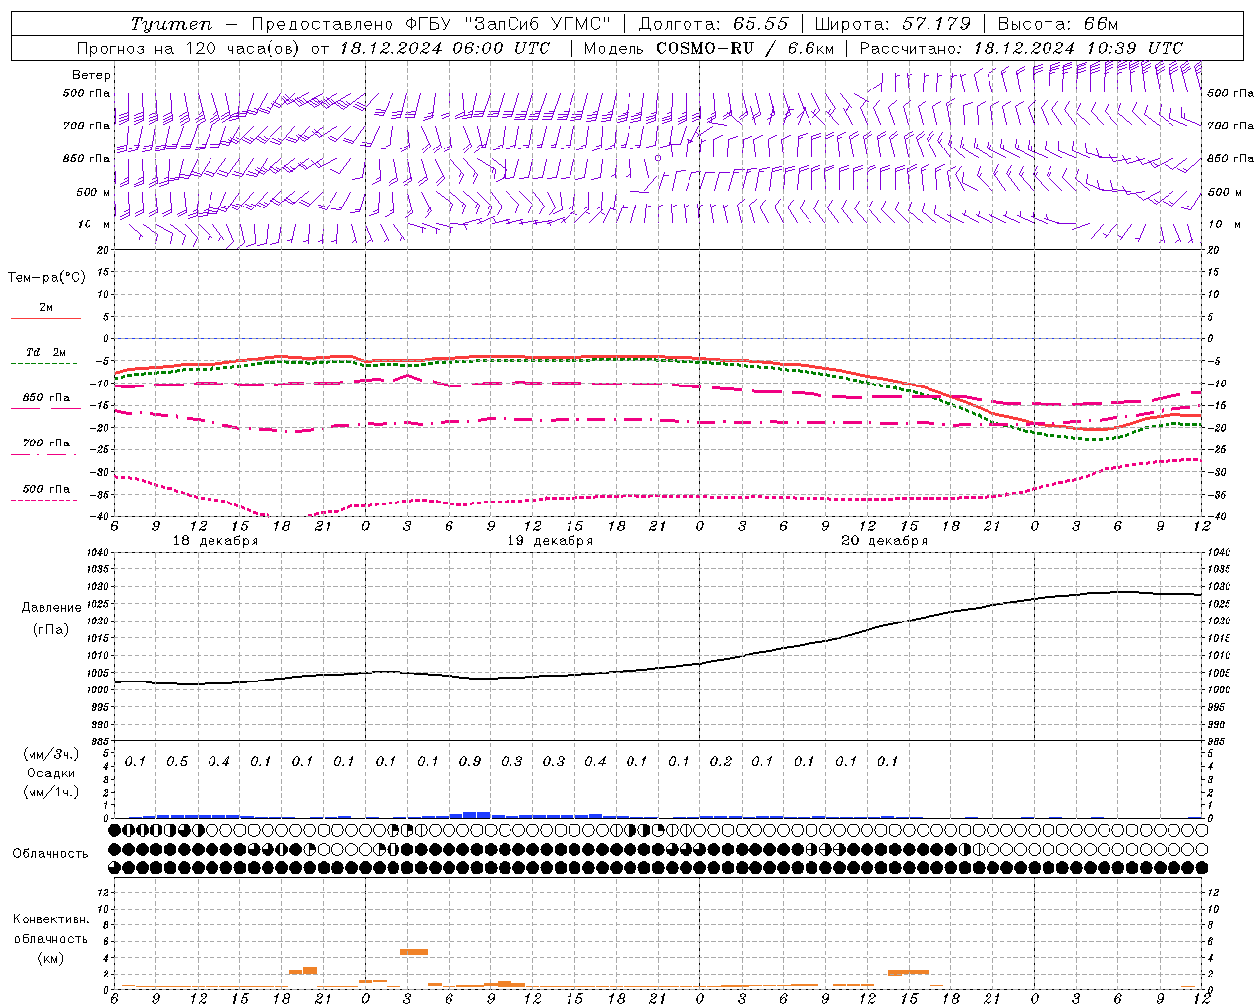Screen dimensions: 1259x1007
Task: Click the '(мм/3ч.)' precipitation unit label
Action: coord(51,755)
